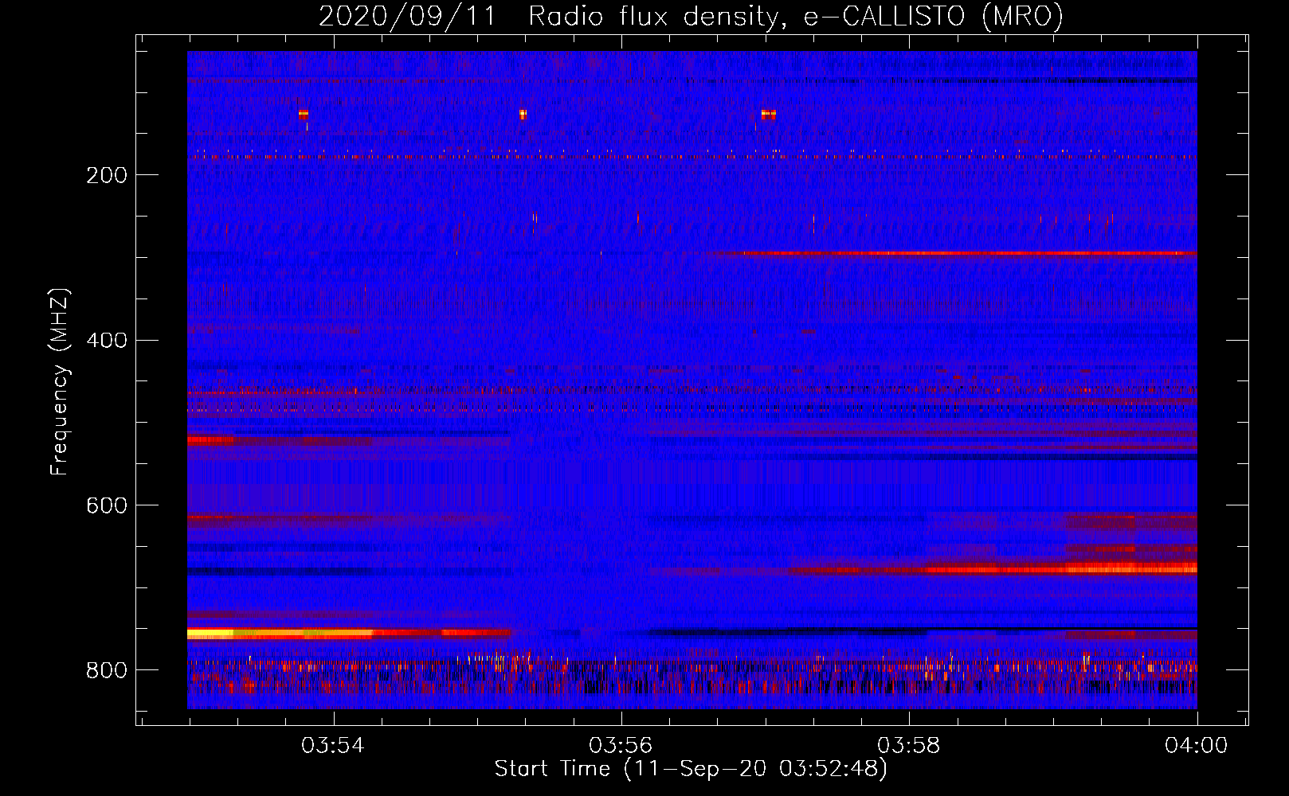Click the "Frequency (MHZ)" axis label
The height and width of the screenshot is (796, 1289).
pos(60,382)
